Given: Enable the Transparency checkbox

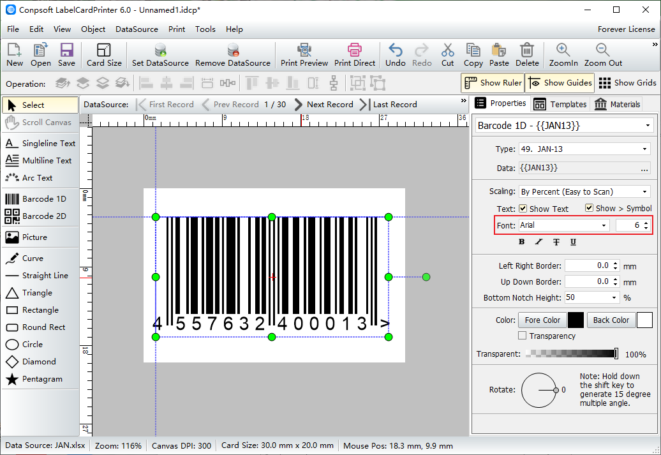Looking at the screenshot, I should pyautogui.click(x=523, y=336).
